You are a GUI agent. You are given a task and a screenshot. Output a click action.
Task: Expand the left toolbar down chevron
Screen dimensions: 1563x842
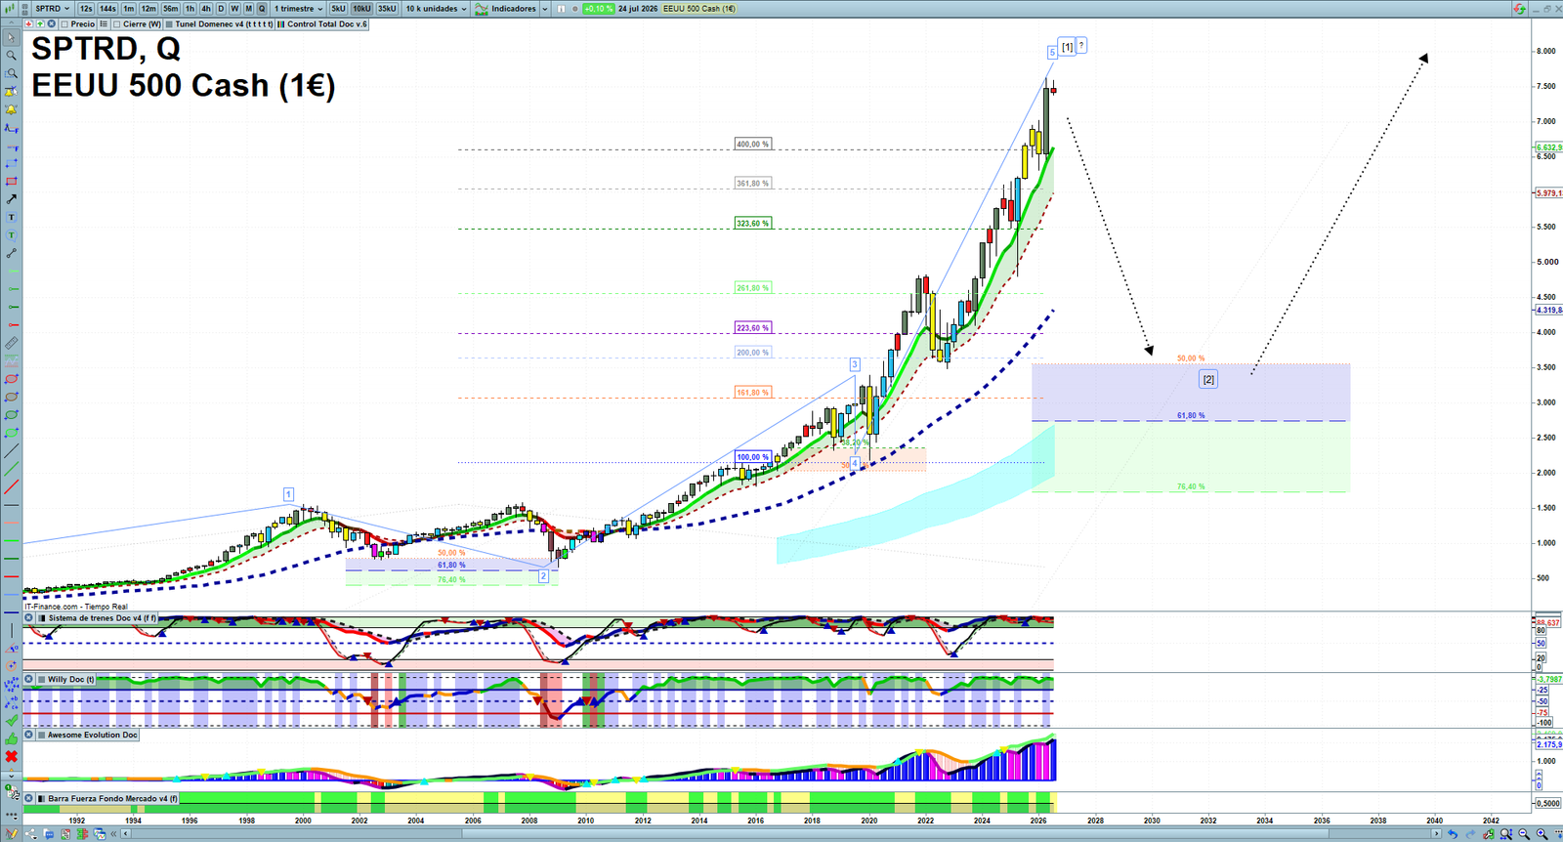(x=11, y=775)
